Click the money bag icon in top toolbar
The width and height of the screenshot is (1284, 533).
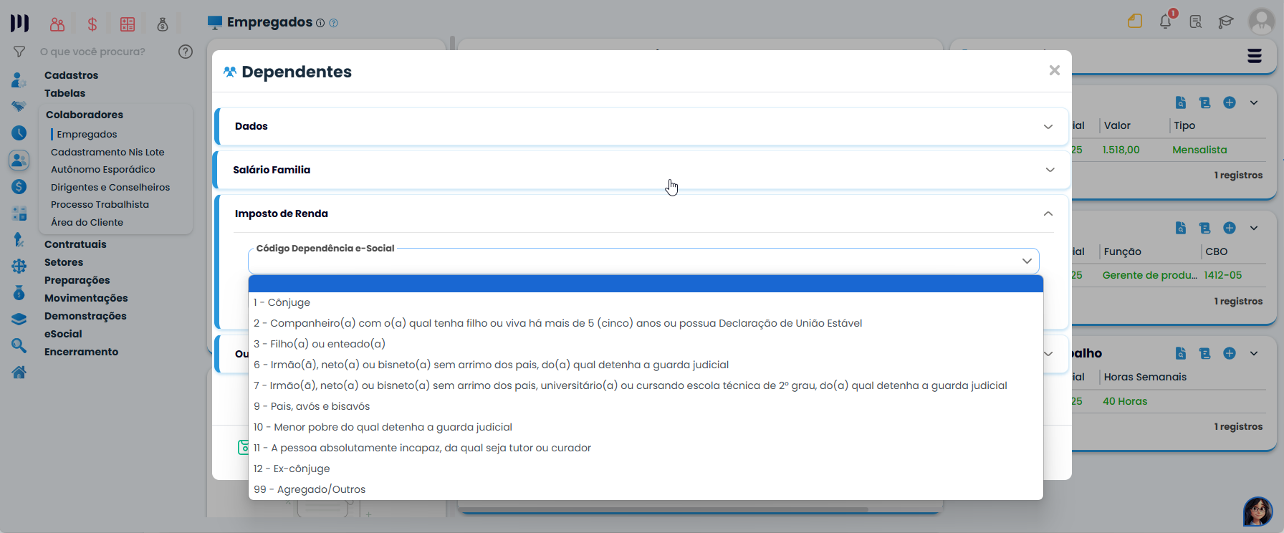(163, 24)
